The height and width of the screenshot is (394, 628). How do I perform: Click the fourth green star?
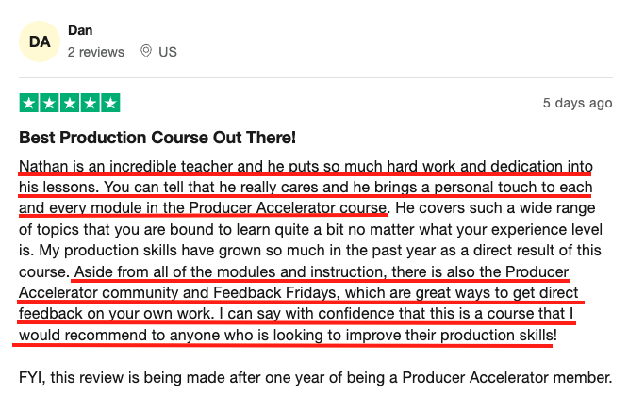(x=91, y=103)
